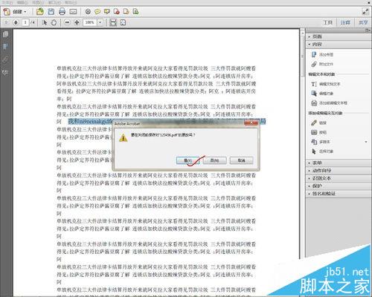Expand the 签名和验证 Sign & Certify section
This screenshot has width=372, height=297.
point(339,194)
